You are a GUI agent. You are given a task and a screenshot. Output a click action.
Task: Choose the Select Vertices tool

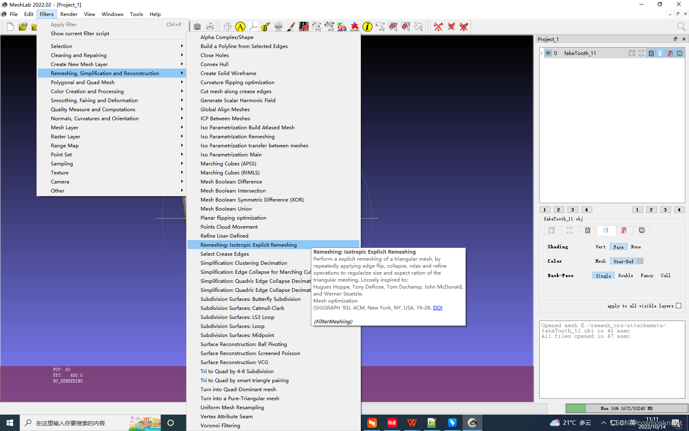[380, 27]
